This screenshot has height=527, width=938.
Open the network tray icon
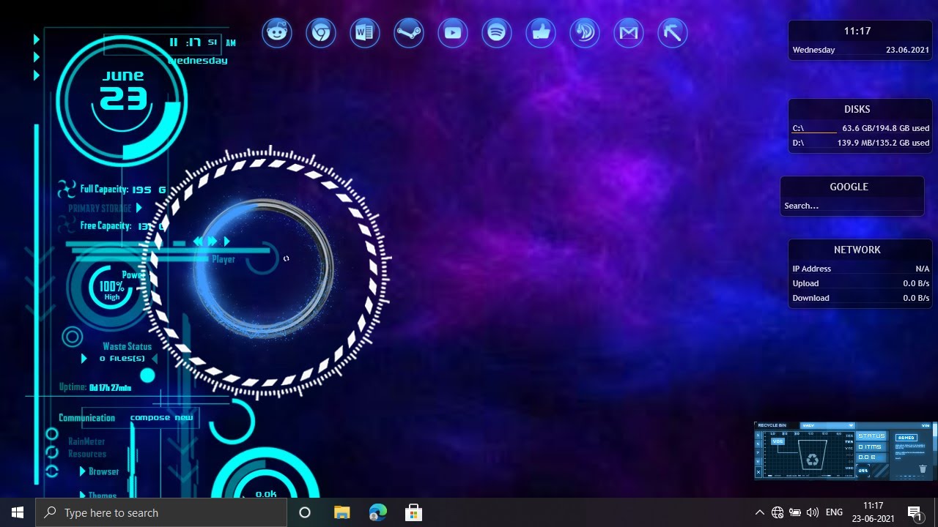tap(778, 512)
